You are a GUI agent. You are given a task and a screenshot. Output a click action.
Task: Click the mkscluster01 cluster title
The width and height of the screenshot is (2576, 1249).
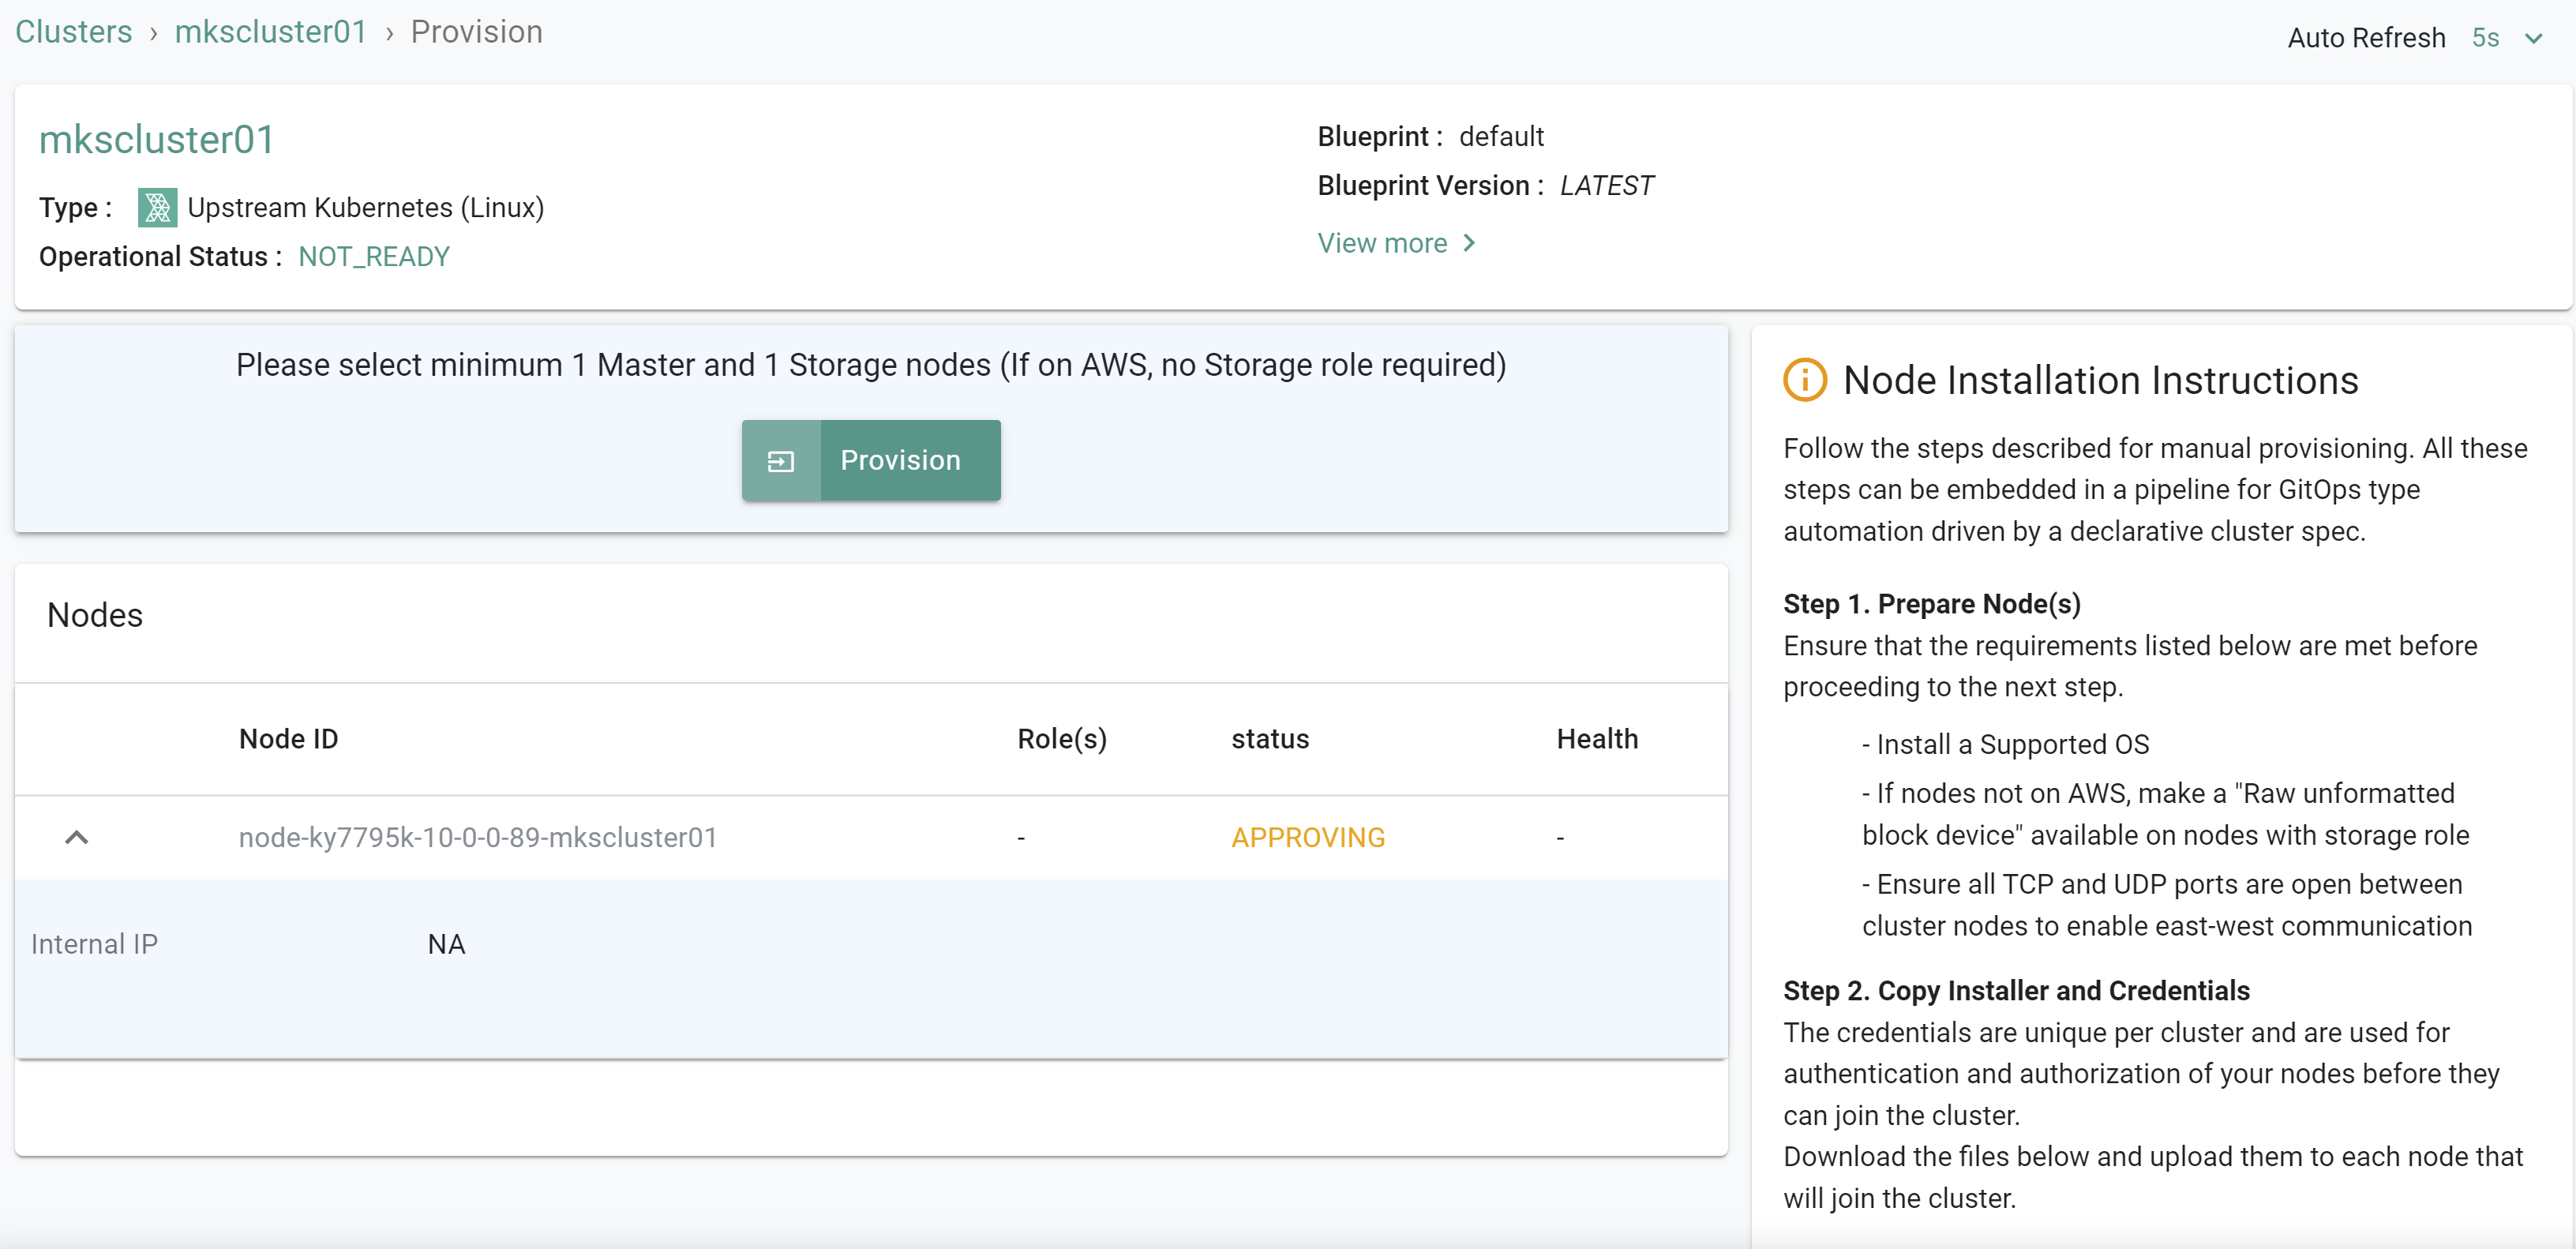157,140
